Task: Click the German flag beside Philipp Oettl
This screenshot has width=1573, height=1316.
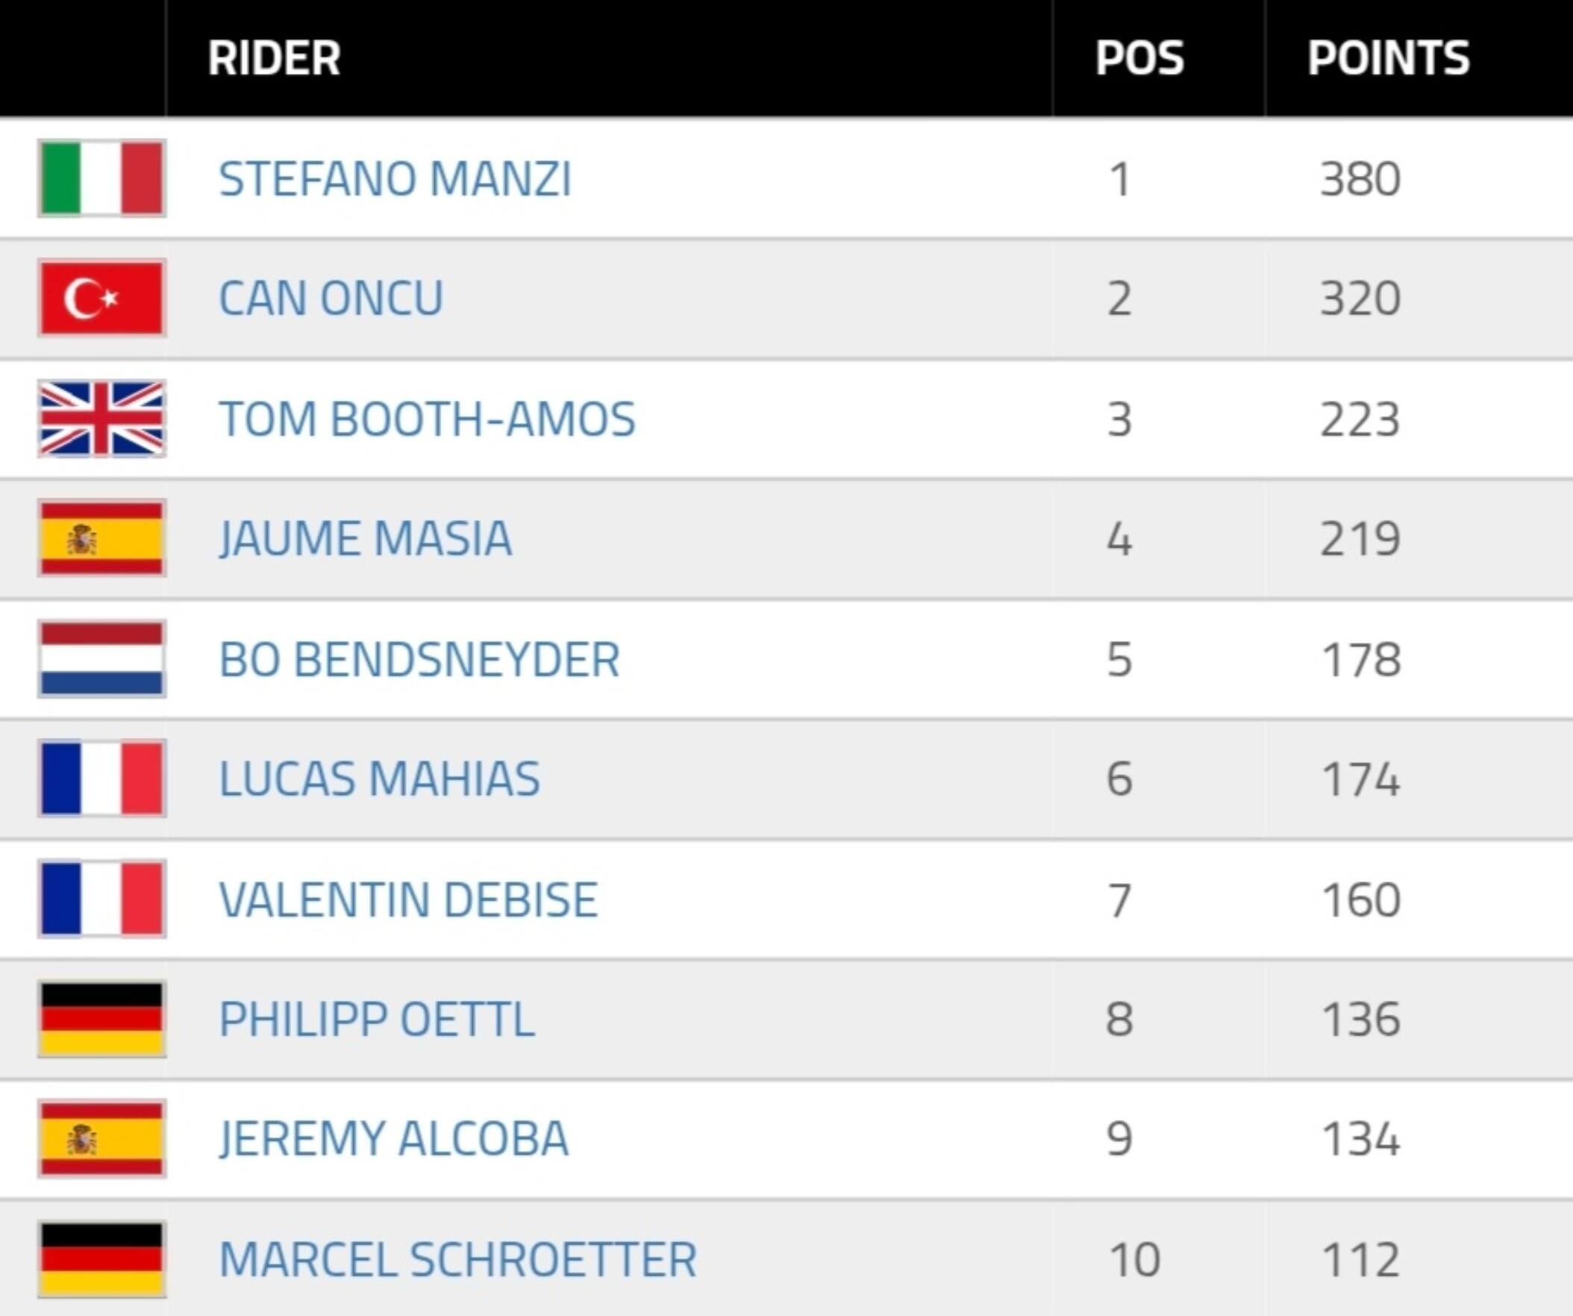Action: (x=101, y=1017)
